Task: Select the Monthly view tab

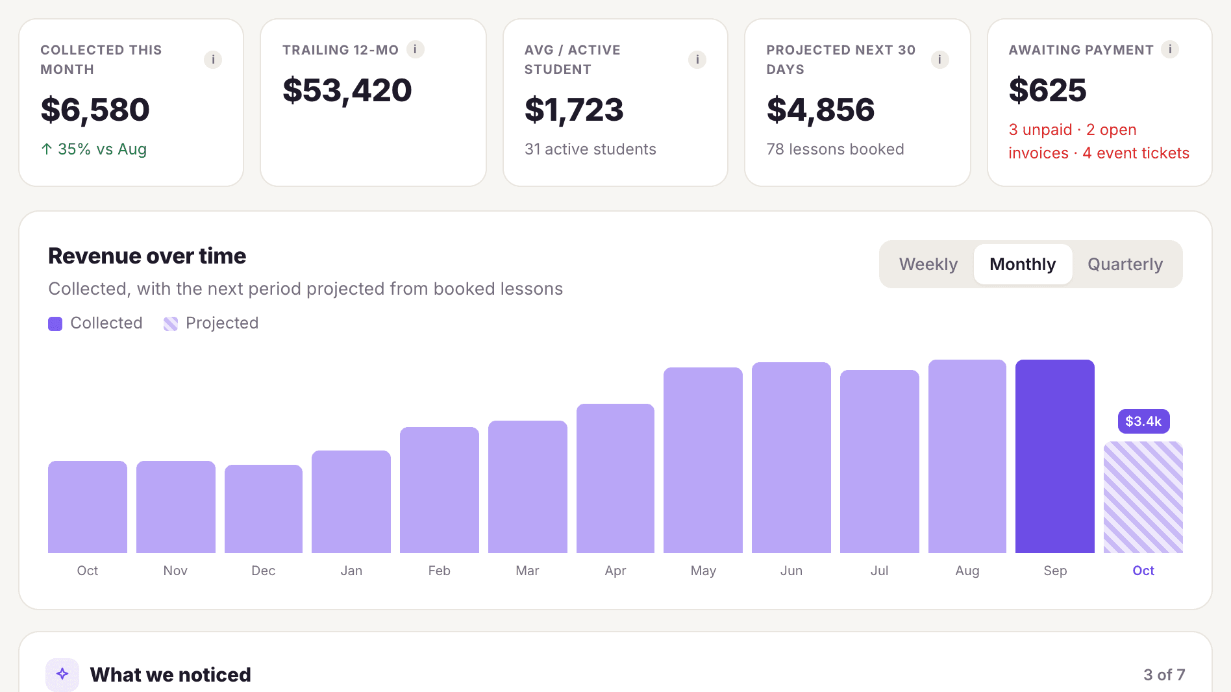Action: pos(1023,264)
